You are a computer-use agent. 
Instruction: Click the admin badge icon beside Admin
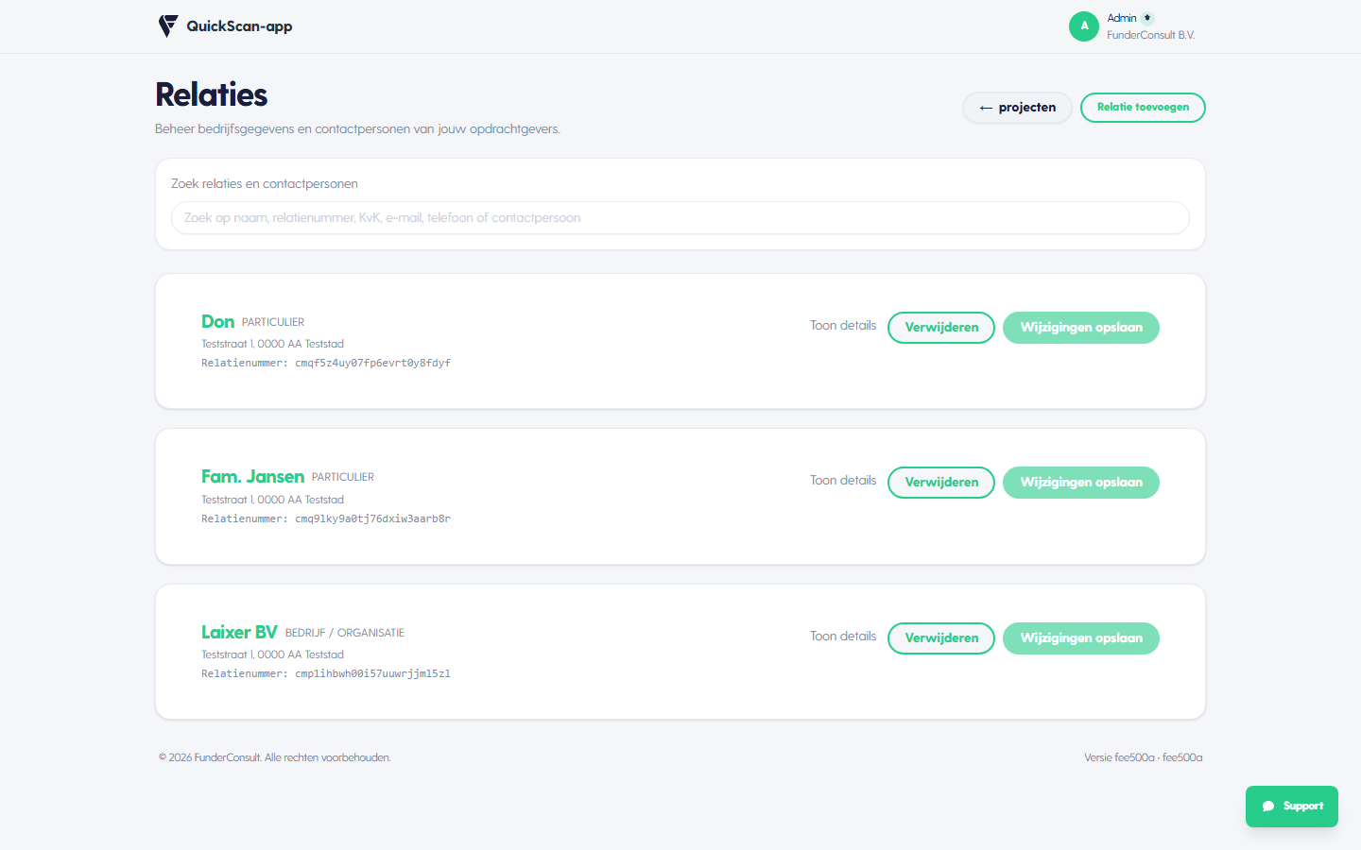tap(1147, 18)
